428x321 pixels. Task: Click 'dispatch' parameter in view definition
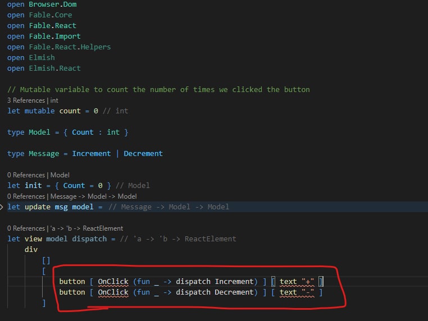[x=89, y=239]
